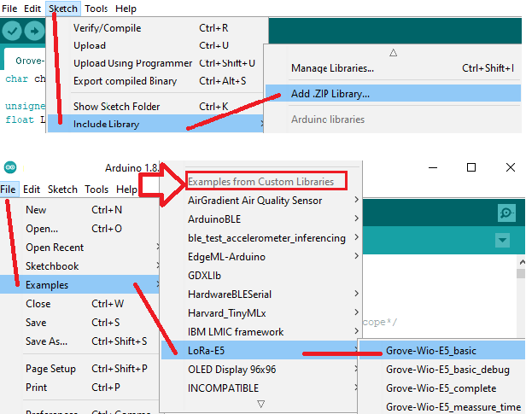526x414 pixels.
Task: Minimize the Arduino window
Action: 433,167
